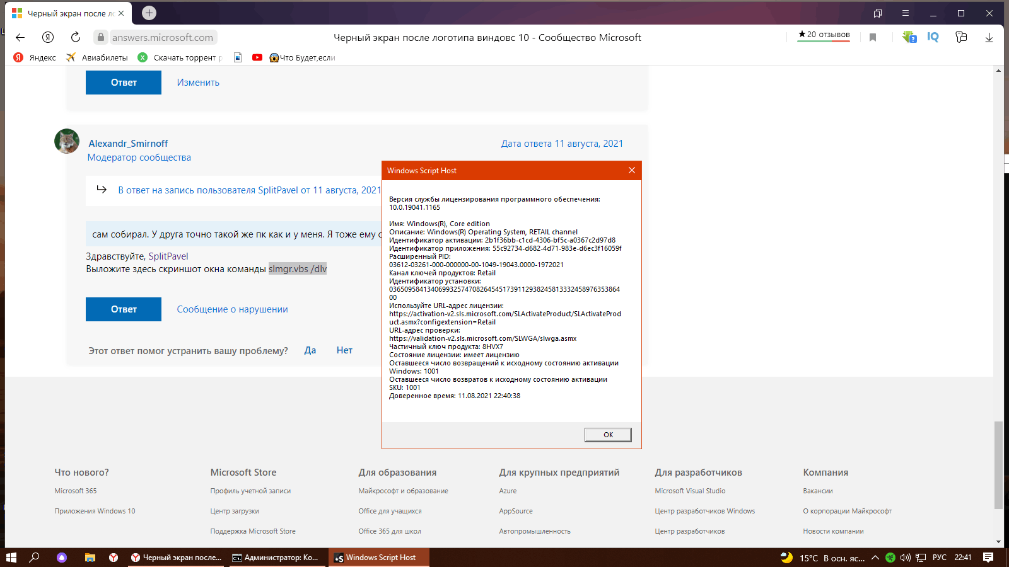Open the tabbed bookmarks collections icon
Image resolution: width=1009 pixels, height=567 pixels.
tap(877, 13)
